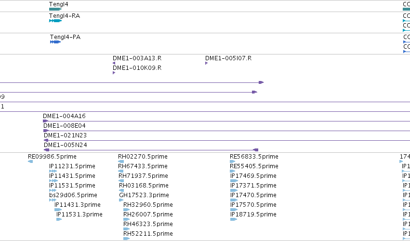Select the DME1-010K09.R arrow glyph
Screen dimensions: 410x241
point(114,73)
